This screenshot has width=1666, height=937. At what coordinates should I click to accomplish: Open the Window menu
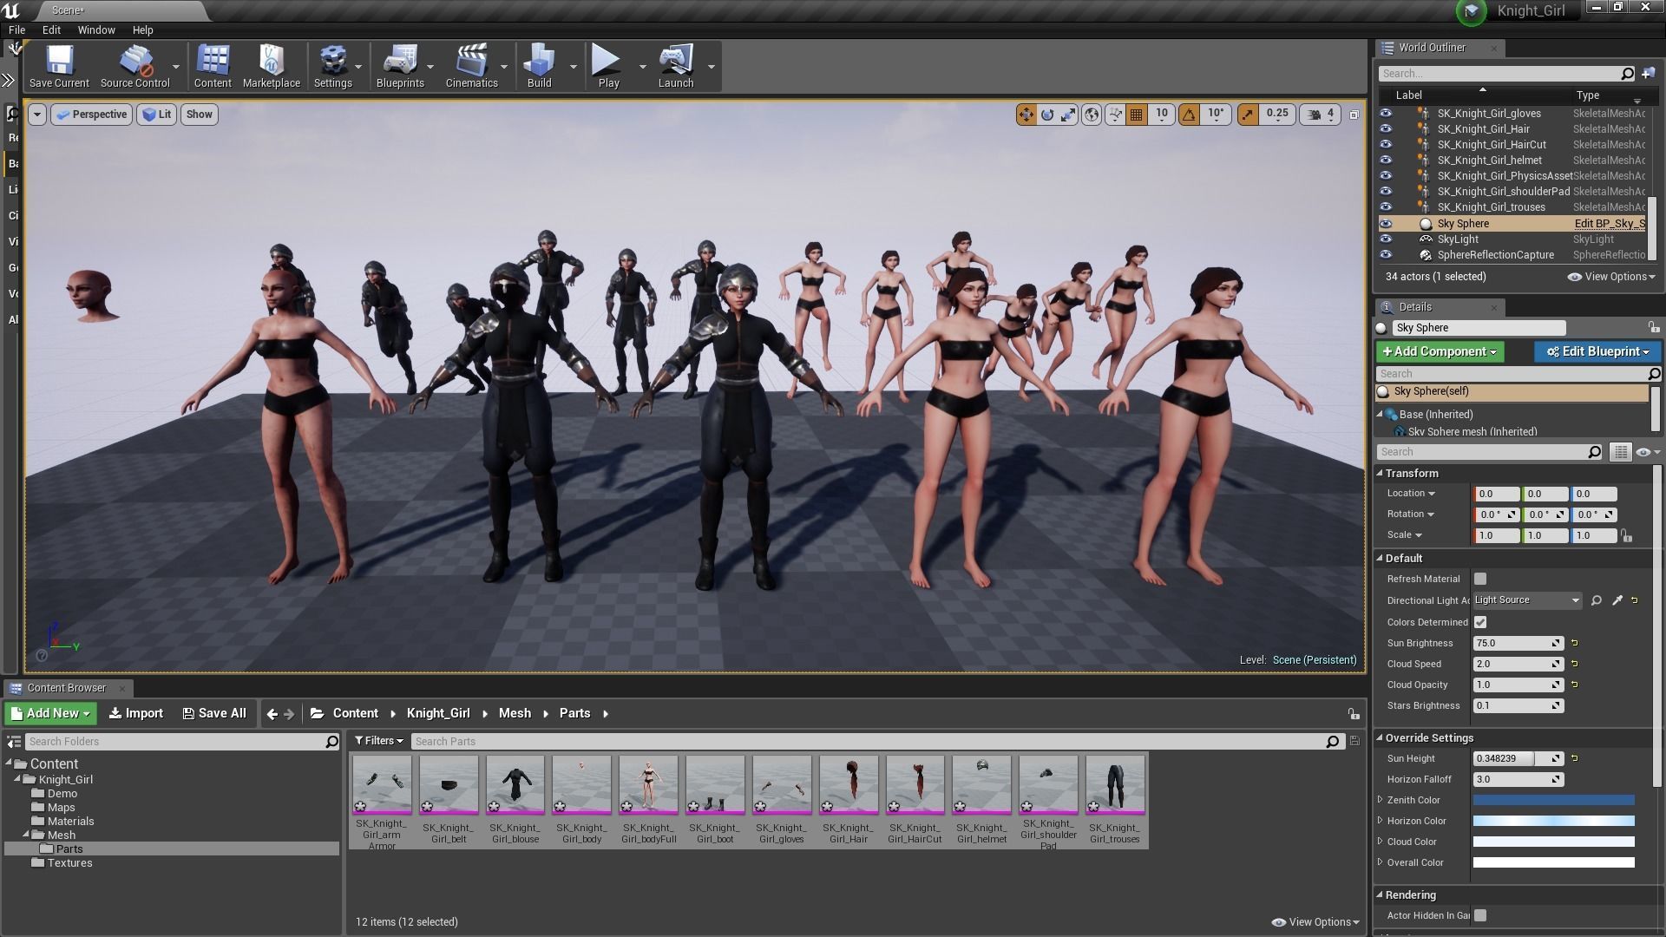(95, 29)
